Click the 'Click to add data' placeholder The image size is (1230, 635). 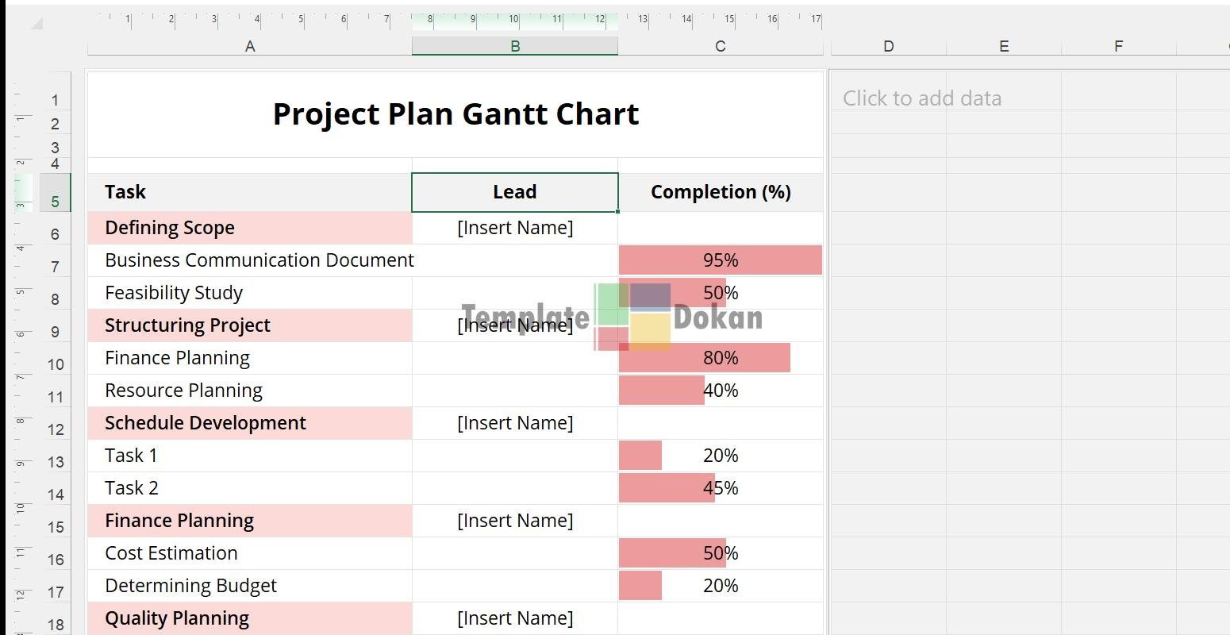point(921,98)
